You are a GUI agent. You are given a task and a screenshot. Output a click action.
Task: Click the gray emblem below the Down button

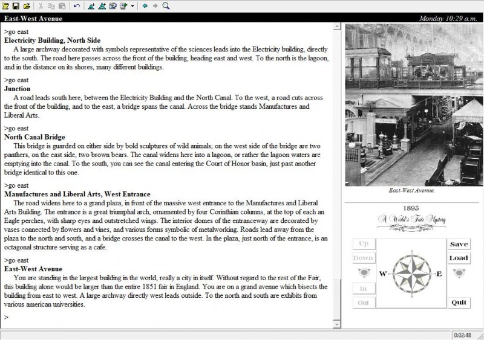pyautogui.click(x=364, y=273)
